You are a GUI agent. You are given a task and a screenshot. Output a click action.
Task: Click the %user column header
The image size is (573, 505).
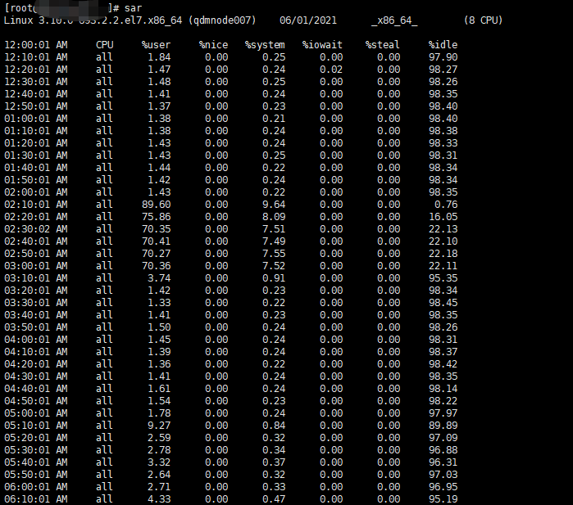[x=156, y=45]
